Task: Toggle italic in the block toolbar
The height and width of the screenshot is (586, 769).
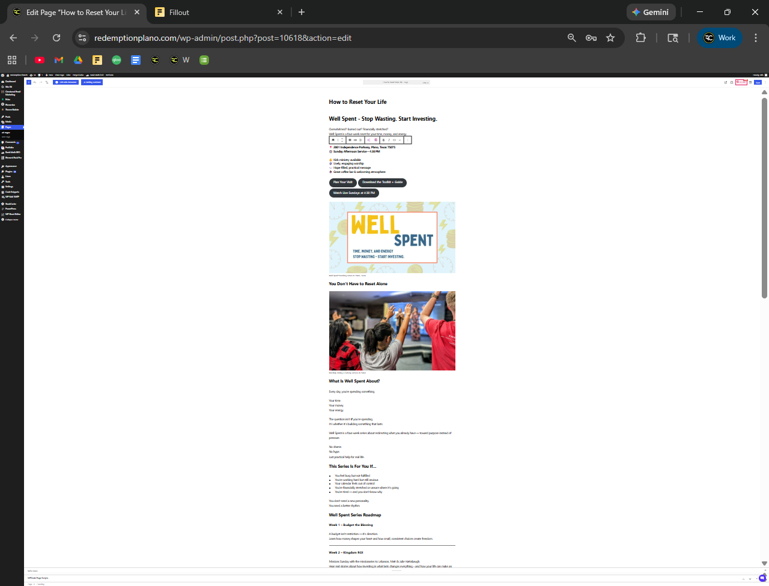Action: (389, 140)
